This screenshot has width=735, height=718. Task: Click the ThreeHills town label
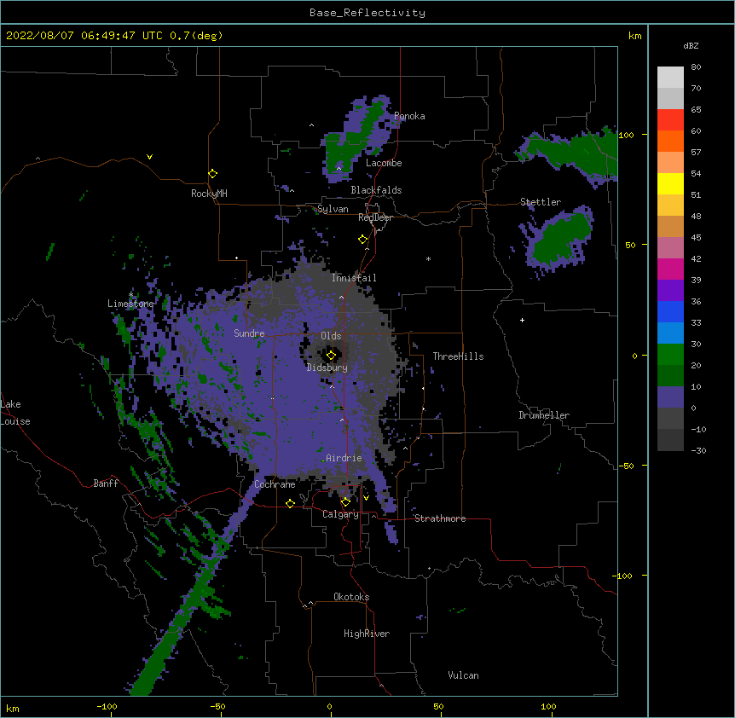click(458, 356)
